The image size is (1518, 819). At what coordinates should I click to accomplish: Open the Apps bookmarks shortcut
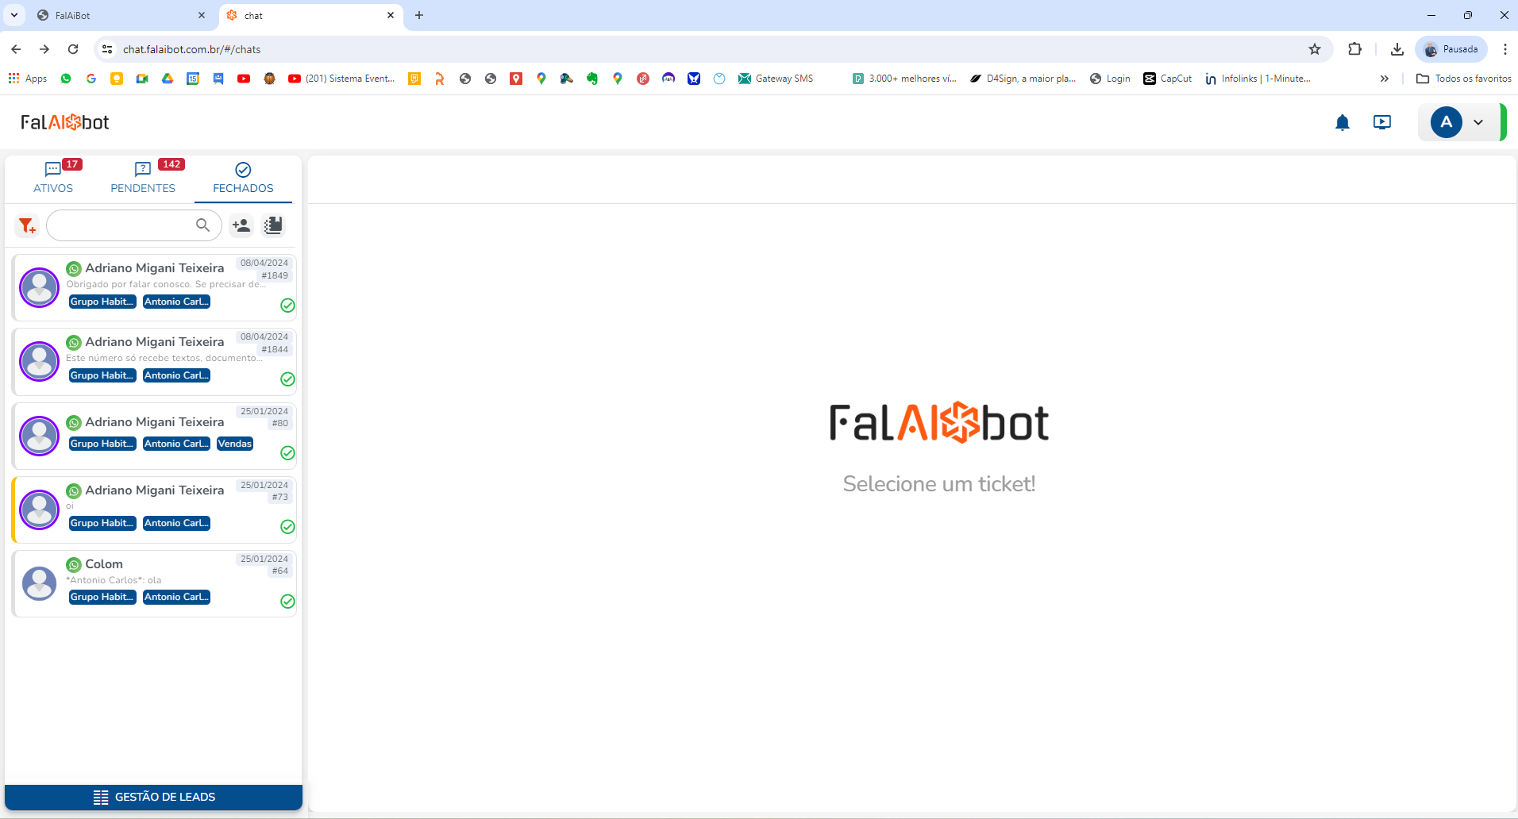28,79
